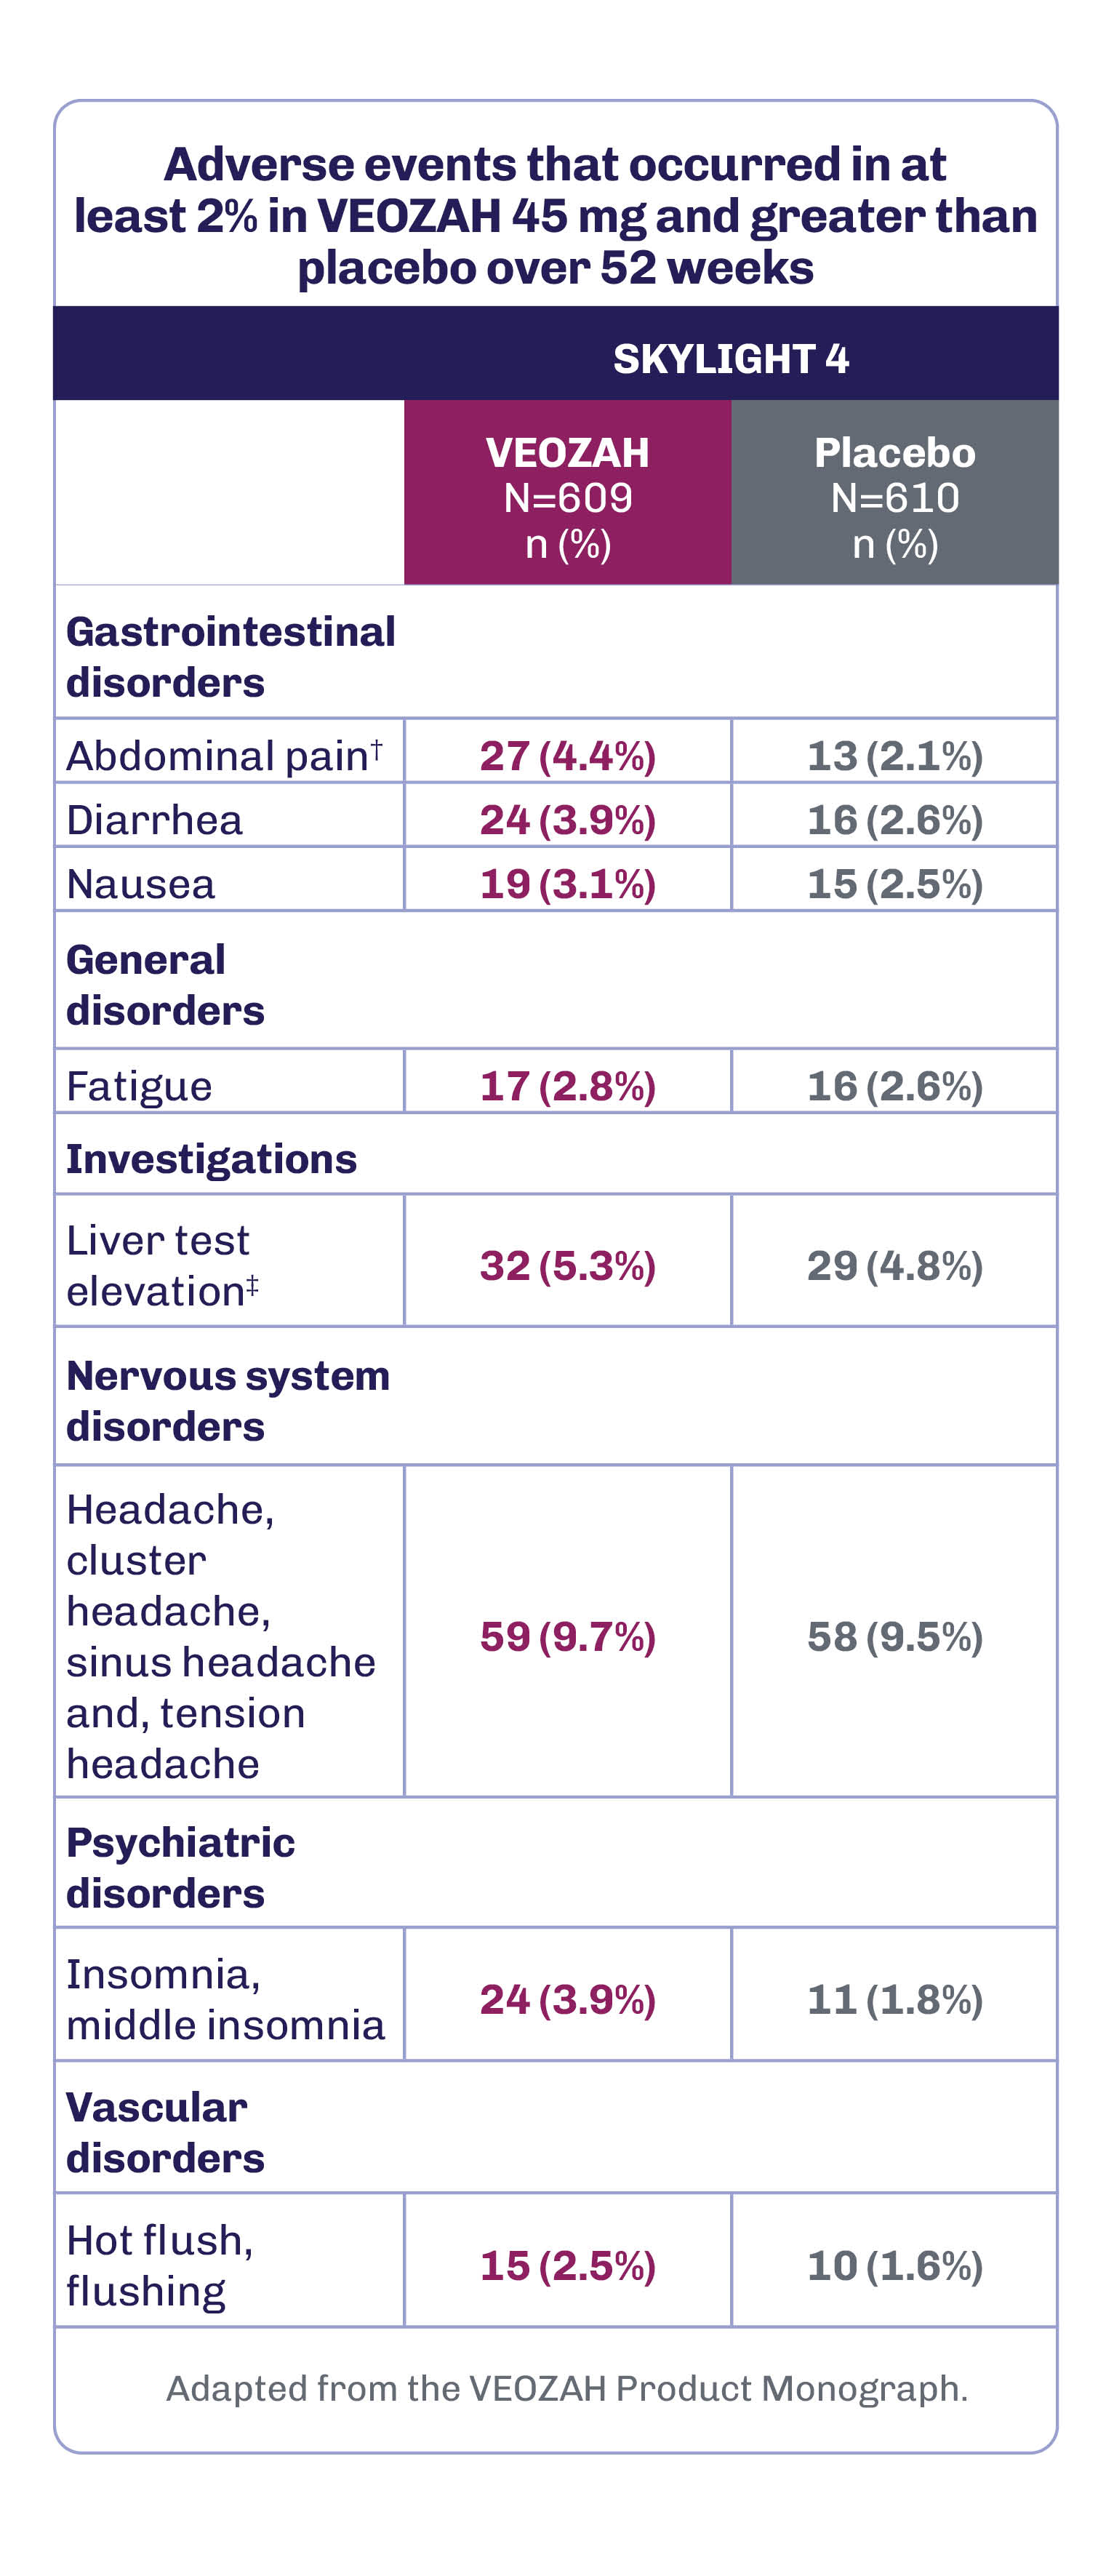The height and width of the screenshot is (2576, 1106).
Task: Select the Diarrhea row label
Action: pyautogui.click(x=155, y=820)
